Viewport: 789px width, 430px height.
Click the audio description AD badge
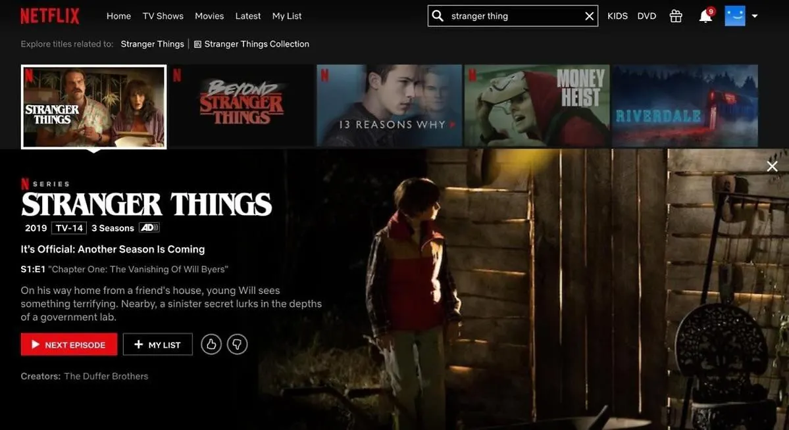click(149, 228)
